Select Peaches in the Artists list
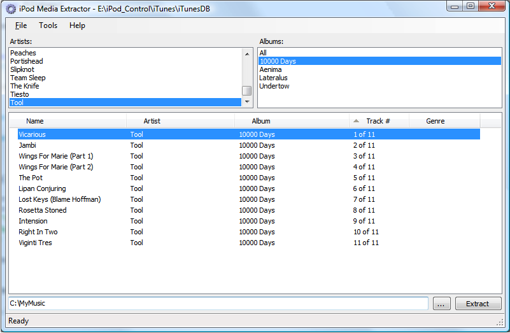Image resolution: width=510 pixels, height=333 pixels. 125,53
